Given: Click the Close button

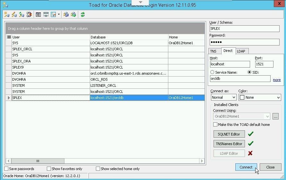Looking at the screenshot, I should tap(270, 167).
